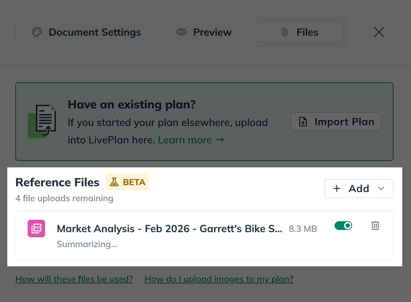Click the Import Plan button
411x302 pixels.
pyautogui.click(x=336, y=122)
